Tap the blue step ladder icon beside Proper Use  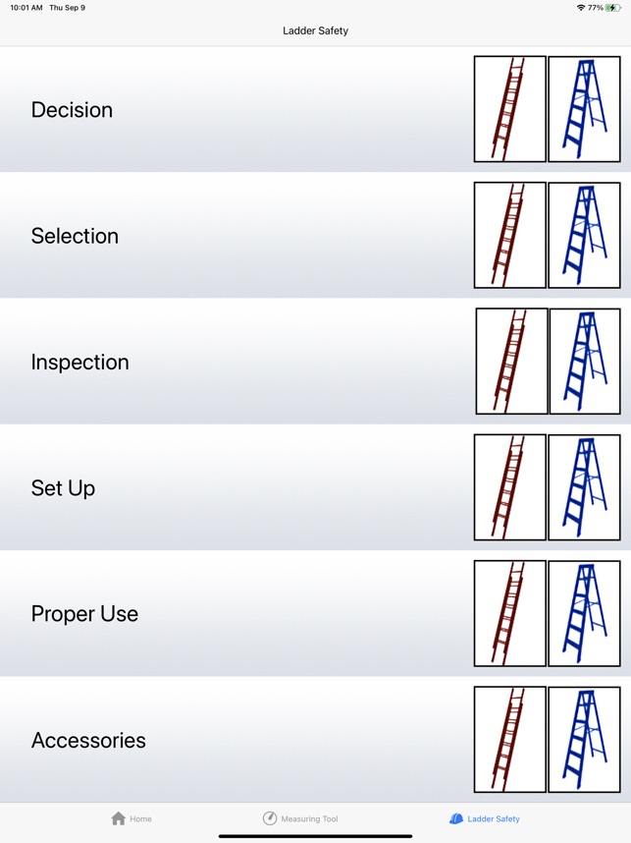point(585,613)
